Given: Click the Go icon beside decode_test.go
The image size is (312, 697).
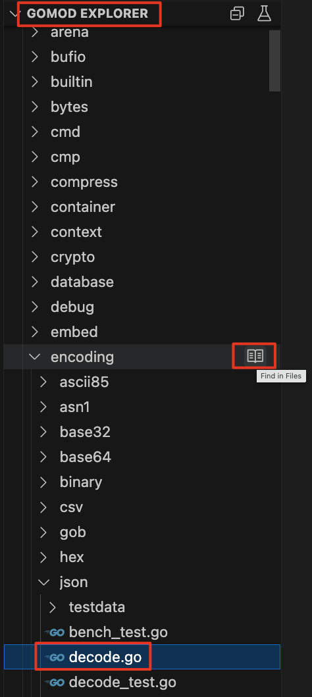Looking at the screenshot, I should tap(55, 682).
